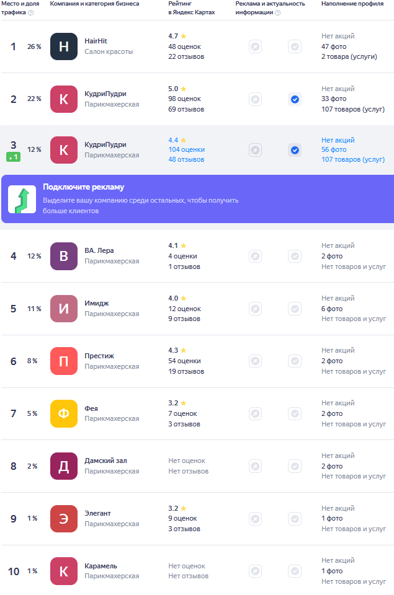This screenshot has width=394, height=595.
Task: Click the 26 % traffic share value
Action: [x=34, y=46]
